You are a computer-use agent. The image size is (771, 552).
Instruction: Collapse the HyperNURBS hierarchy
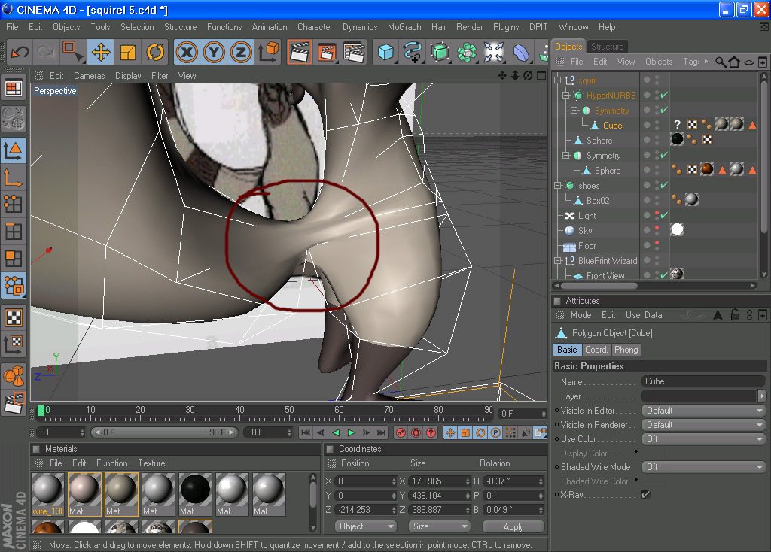tap(566, 96)
